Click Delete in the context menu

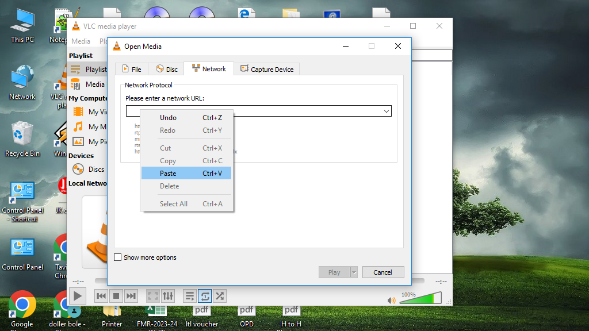[x=186, y=186]
